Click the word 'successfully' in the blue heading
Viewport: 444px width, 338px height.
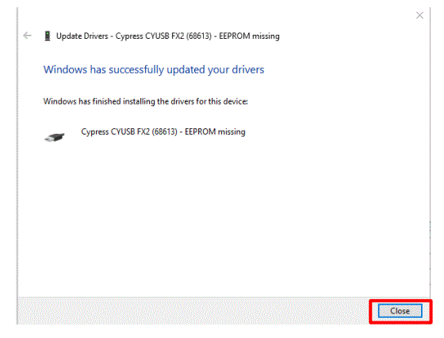tap(136, 70)
